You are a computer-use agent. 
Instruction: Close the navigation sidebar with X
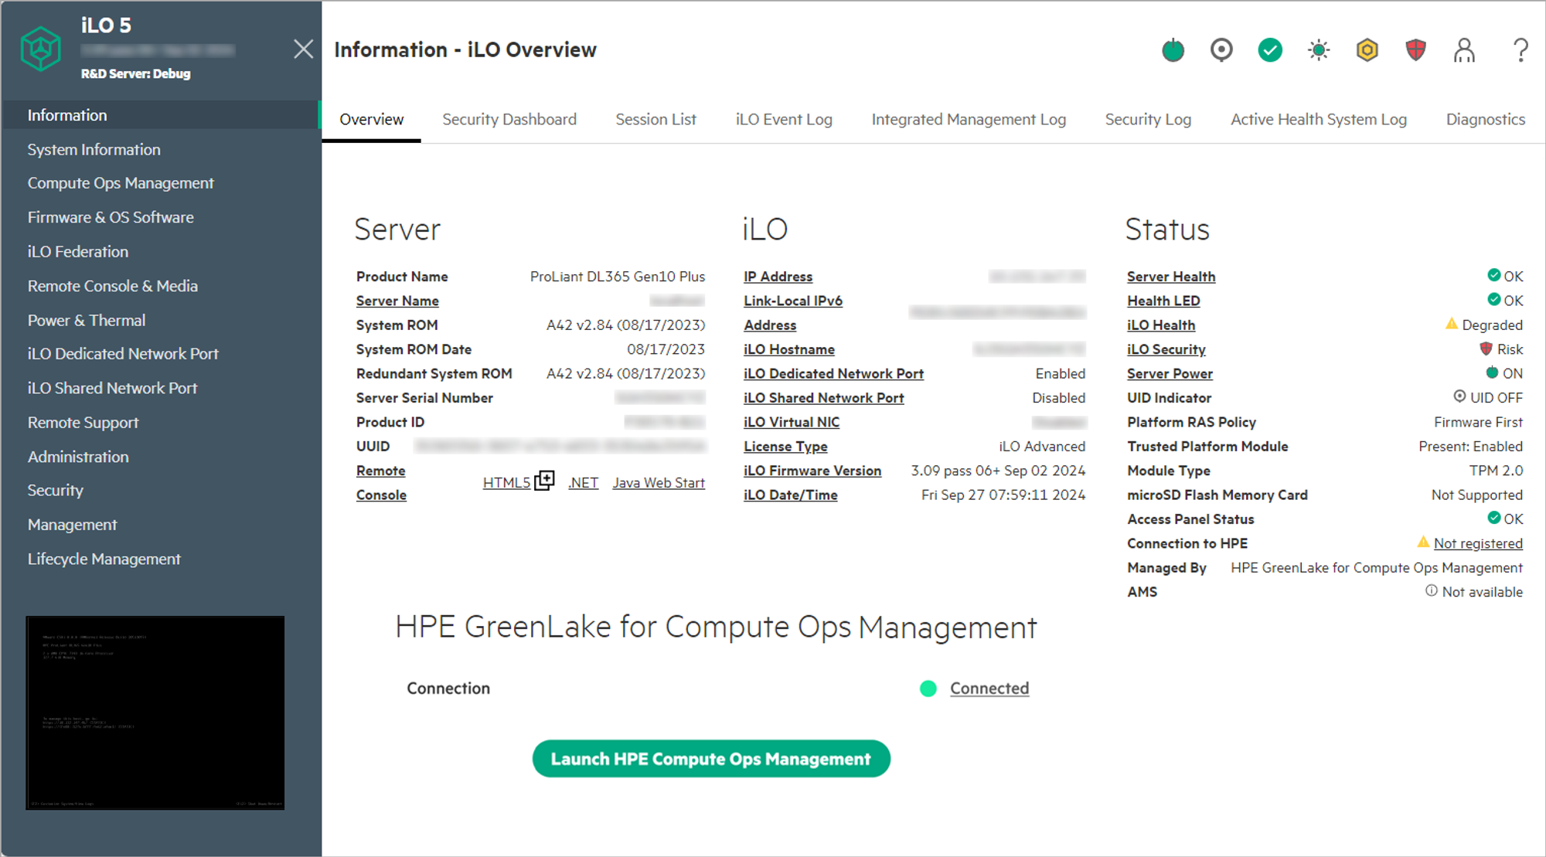(304, 49)
